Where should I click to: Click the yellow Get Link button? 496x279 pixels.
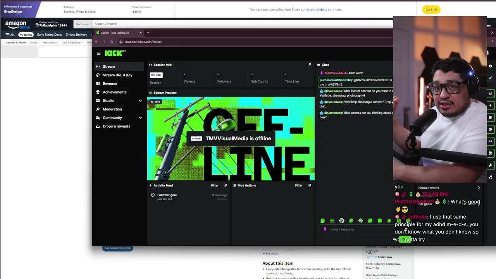click(431, 10)
